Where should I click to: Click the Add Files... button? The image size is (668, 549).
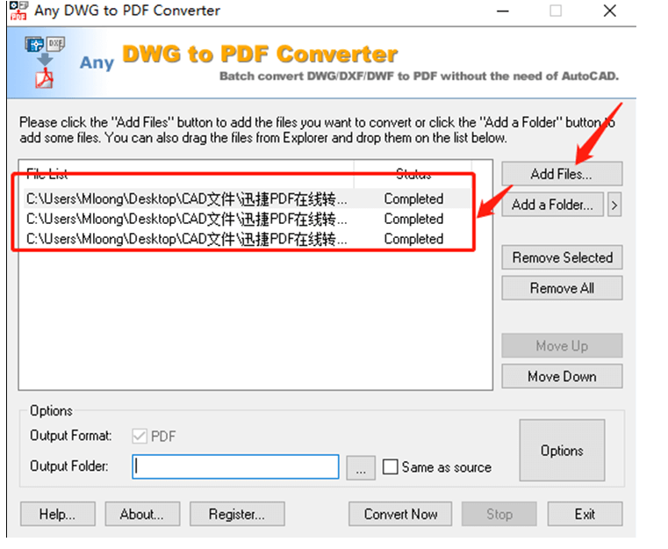[562, 174]
